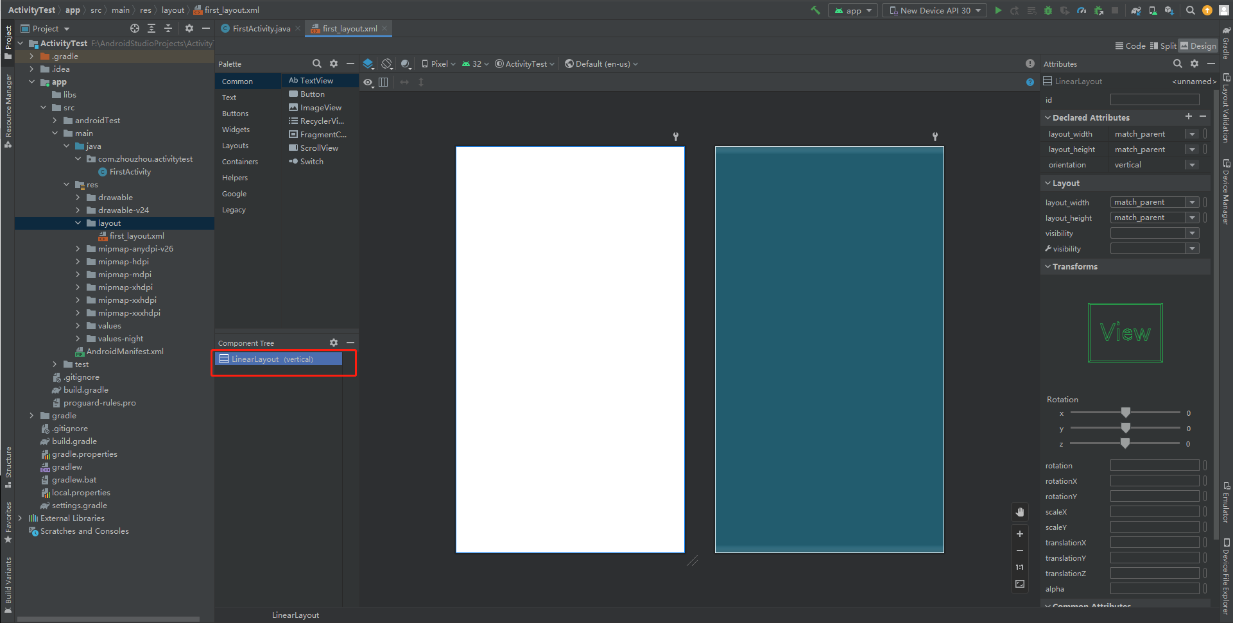
Task: Click the design warnings exclamation icon
Action: point(1030,64)
